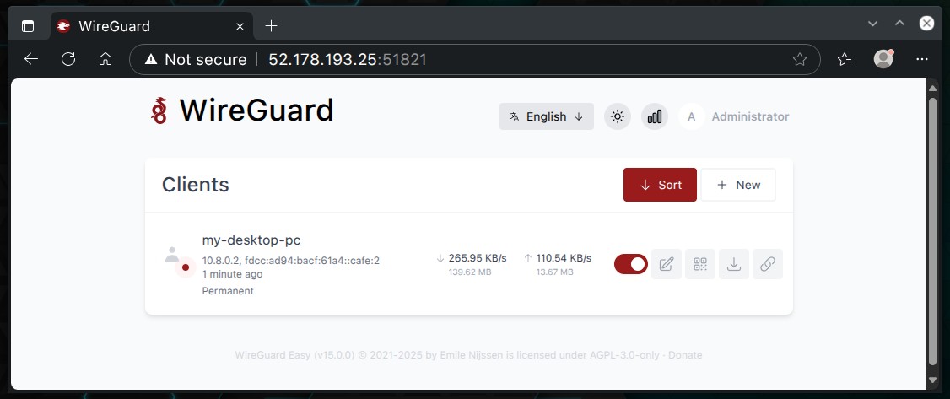
Task: Open the English language dropdown
Action: tap(547, 116)
